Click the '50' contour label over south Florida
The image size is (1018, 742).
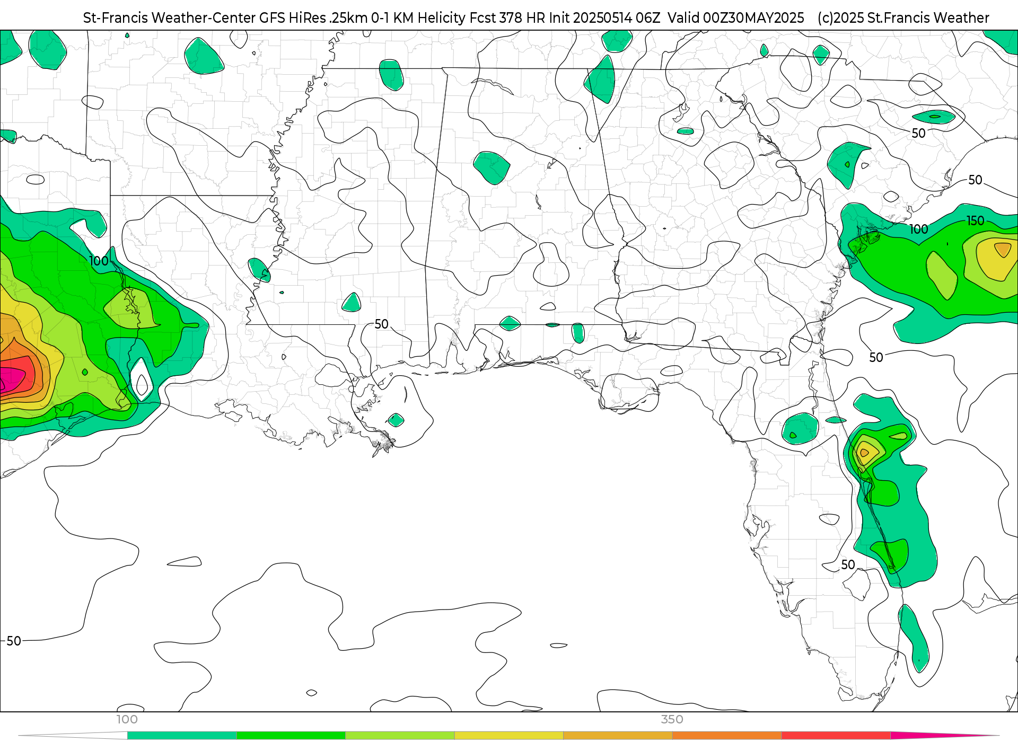click(848, 564)
